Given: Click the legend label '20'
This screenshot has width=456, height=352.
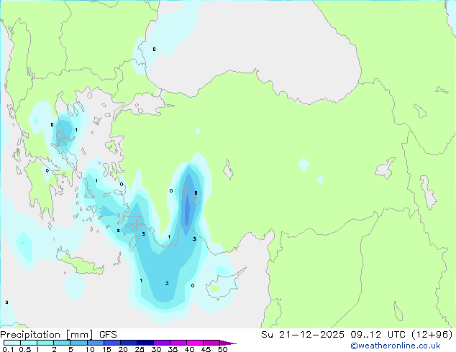Looking at the screenshot, I should click(123, 349).
